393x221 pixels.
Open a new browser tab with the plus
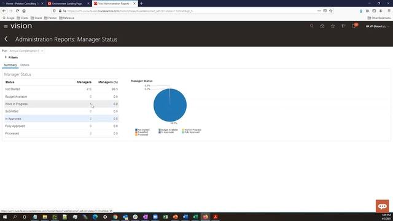pos(141,4)
